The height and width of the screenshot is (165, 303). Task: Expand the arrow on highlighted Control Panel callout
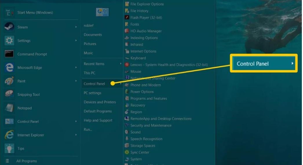[292, 63]
